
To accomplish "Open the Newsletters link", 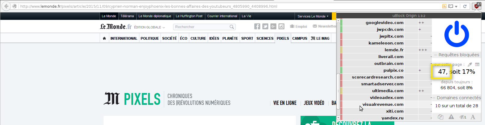I will 324,26.
